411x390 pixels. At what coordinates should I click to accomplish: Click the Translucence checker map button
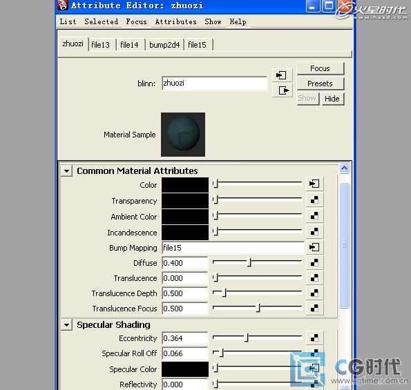(314, 277)
